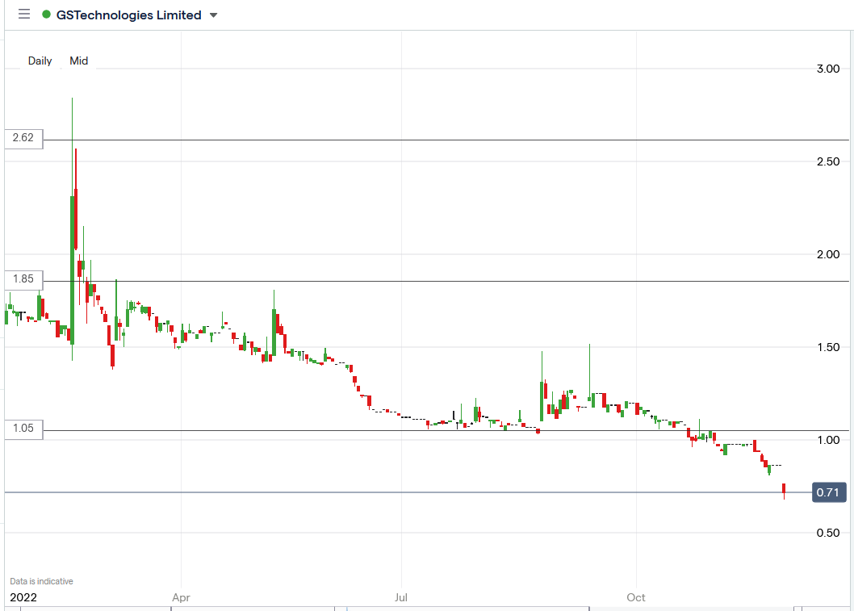This screenshot has width=854, height=611.
Task: Switch the Mid price type
Action: point(78,61)
